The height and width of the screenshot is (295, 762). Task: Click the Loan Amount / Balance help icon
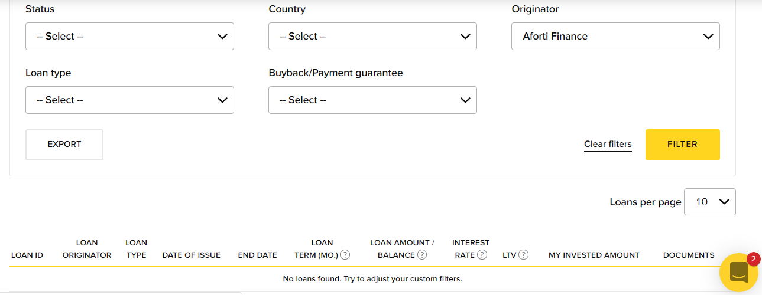coord(422,255)
